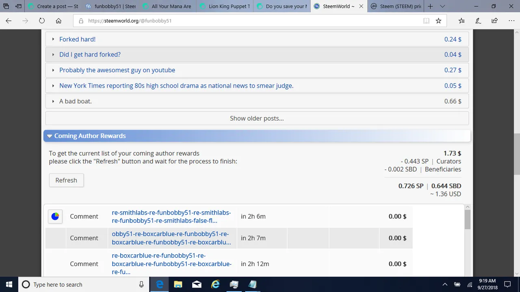
Task: Click the main page scrollbar thumb
Action: pyautogui.click(x=517, y=154)
